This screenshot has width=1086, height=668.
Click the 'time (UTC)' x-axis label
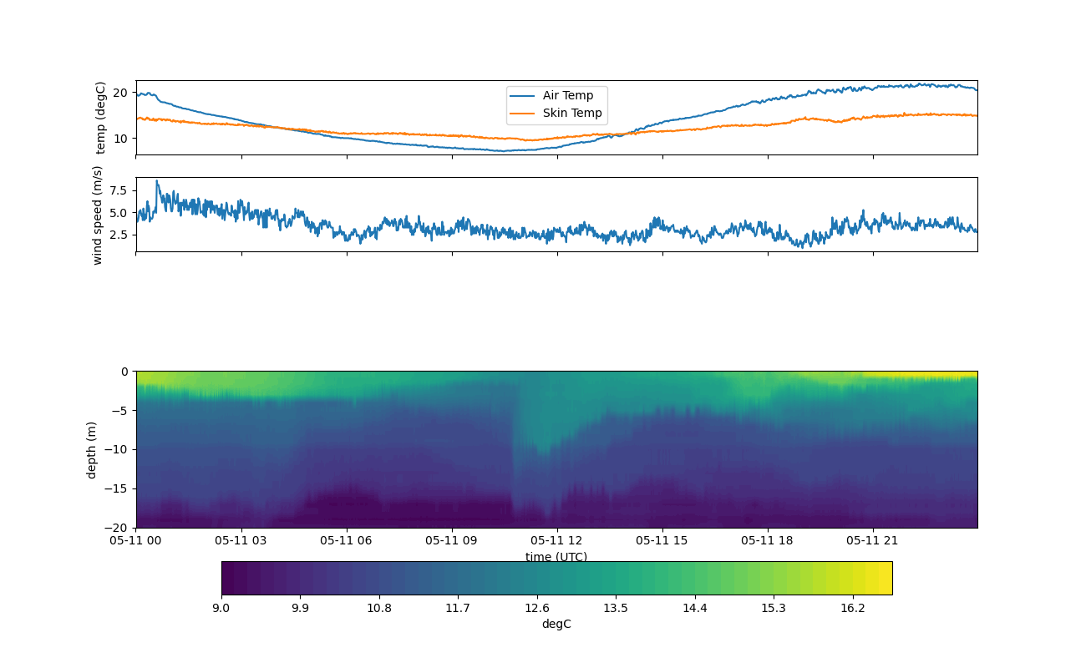coord(556,557)
